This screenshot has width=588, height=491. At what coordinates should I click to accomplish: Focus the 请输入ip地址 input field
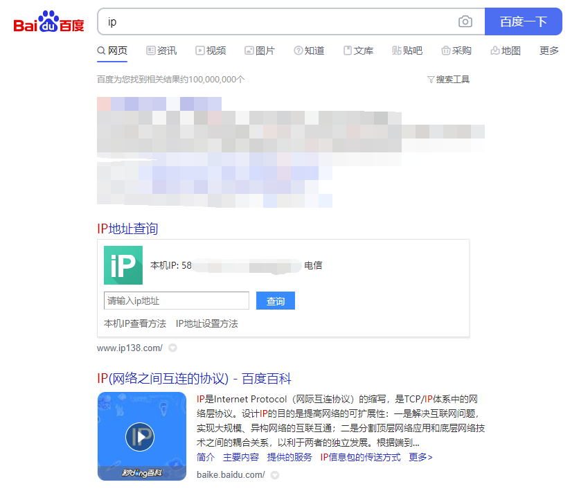(x=176, y=301)
